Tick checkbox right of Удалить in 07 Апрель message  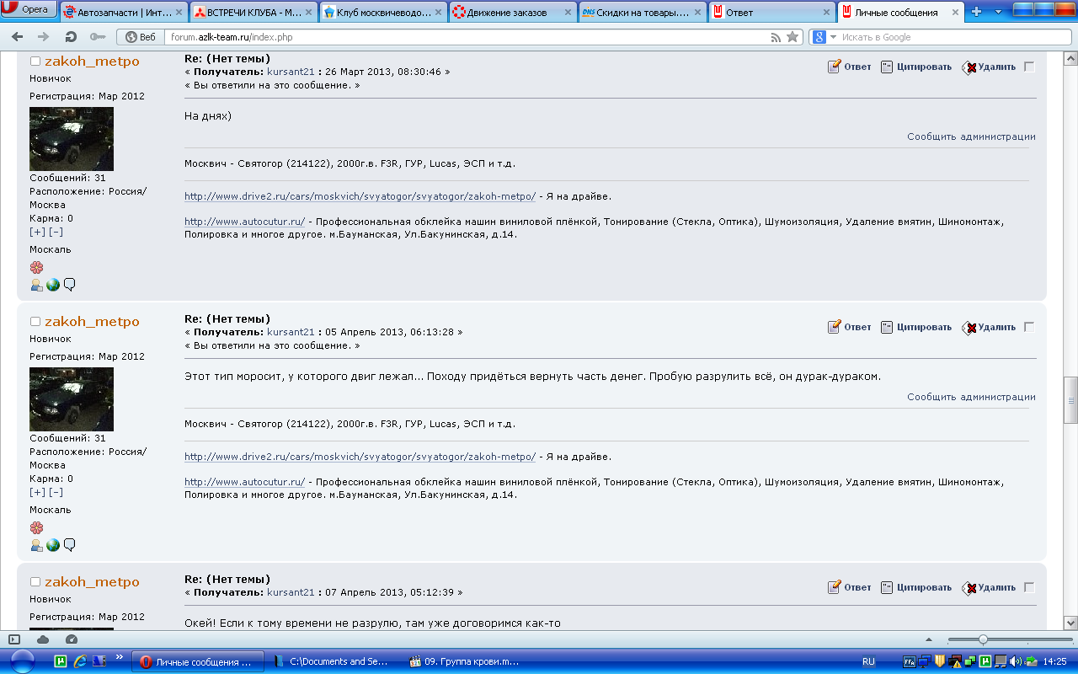tap(1029, 587)
